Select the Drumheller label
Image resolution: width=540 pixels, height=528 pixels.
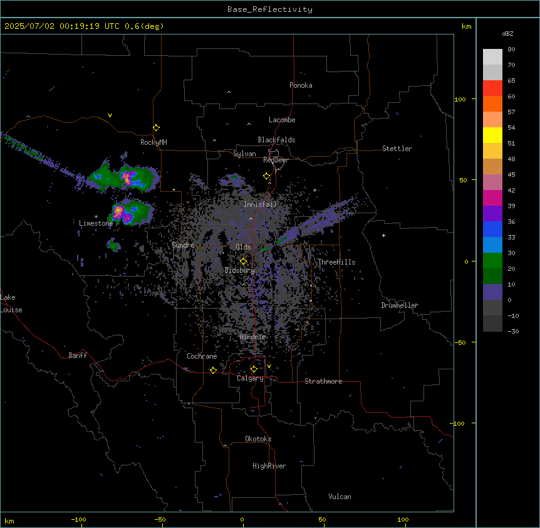pos(400,305)
